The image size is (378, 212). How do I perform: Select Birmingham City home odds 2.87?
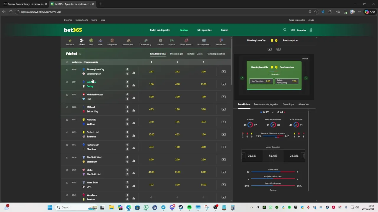(151, 72)
